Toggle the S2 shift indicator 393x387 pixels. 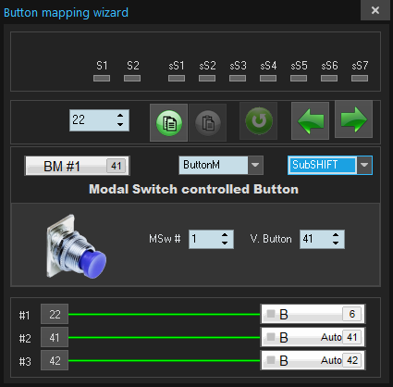[132, 79]
